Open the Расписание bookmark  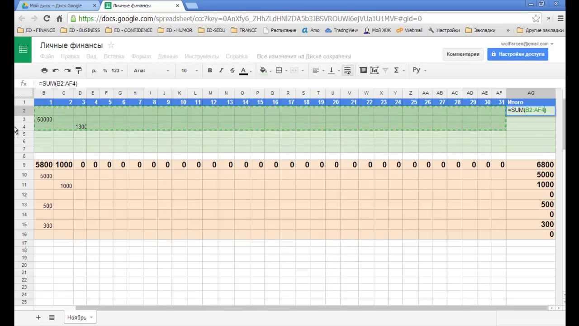coord(280,30)
